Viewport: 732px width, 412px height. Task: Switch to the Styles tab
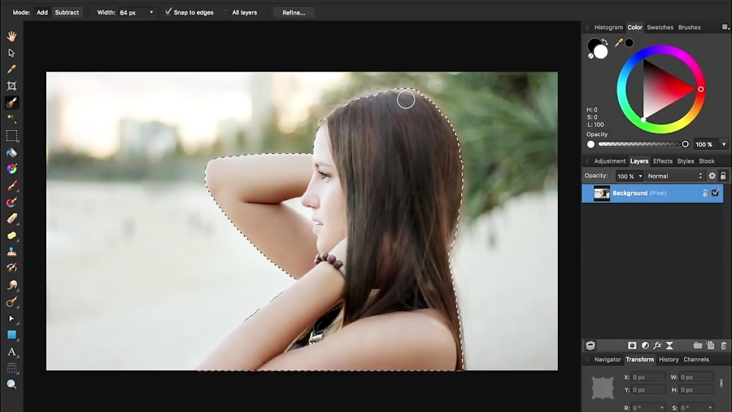click(686, 161)
